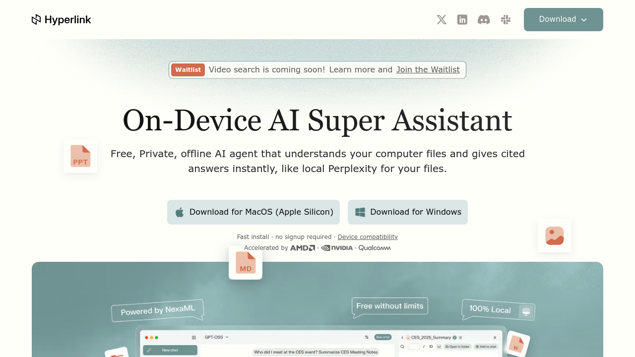635x357 pixels.
Task: Expand the page number dropdown in the viewer
Action: 439,347
